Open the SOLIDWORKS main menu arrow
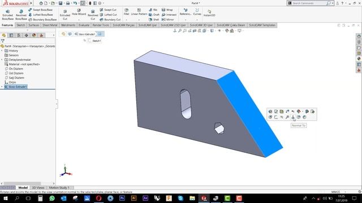Image resolution: width=362 pixels, height=203 pixels. 31,3
